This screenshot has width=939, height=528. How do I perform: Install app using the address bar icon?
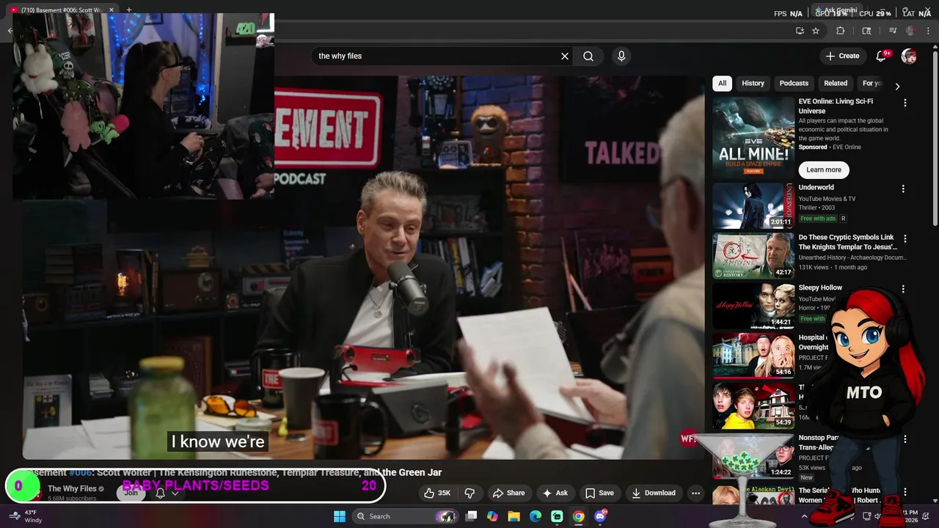click(800, 31)
